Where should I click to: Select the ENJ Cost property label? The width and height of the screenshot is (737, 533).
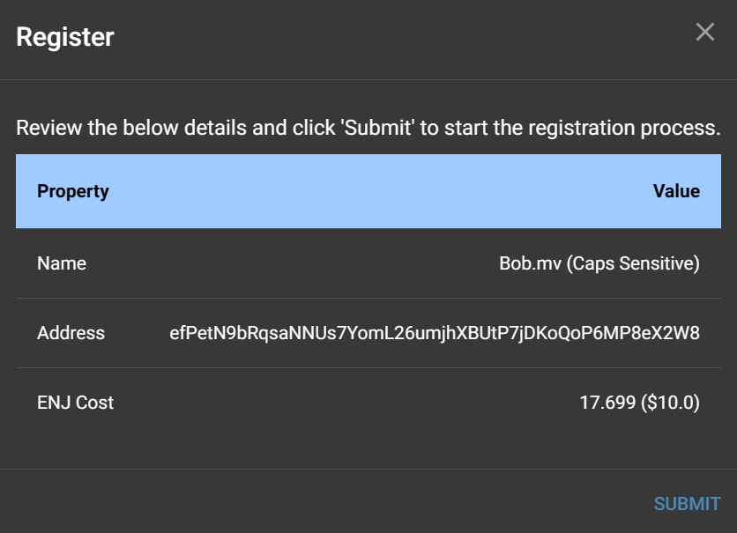(x=76, y=403)
